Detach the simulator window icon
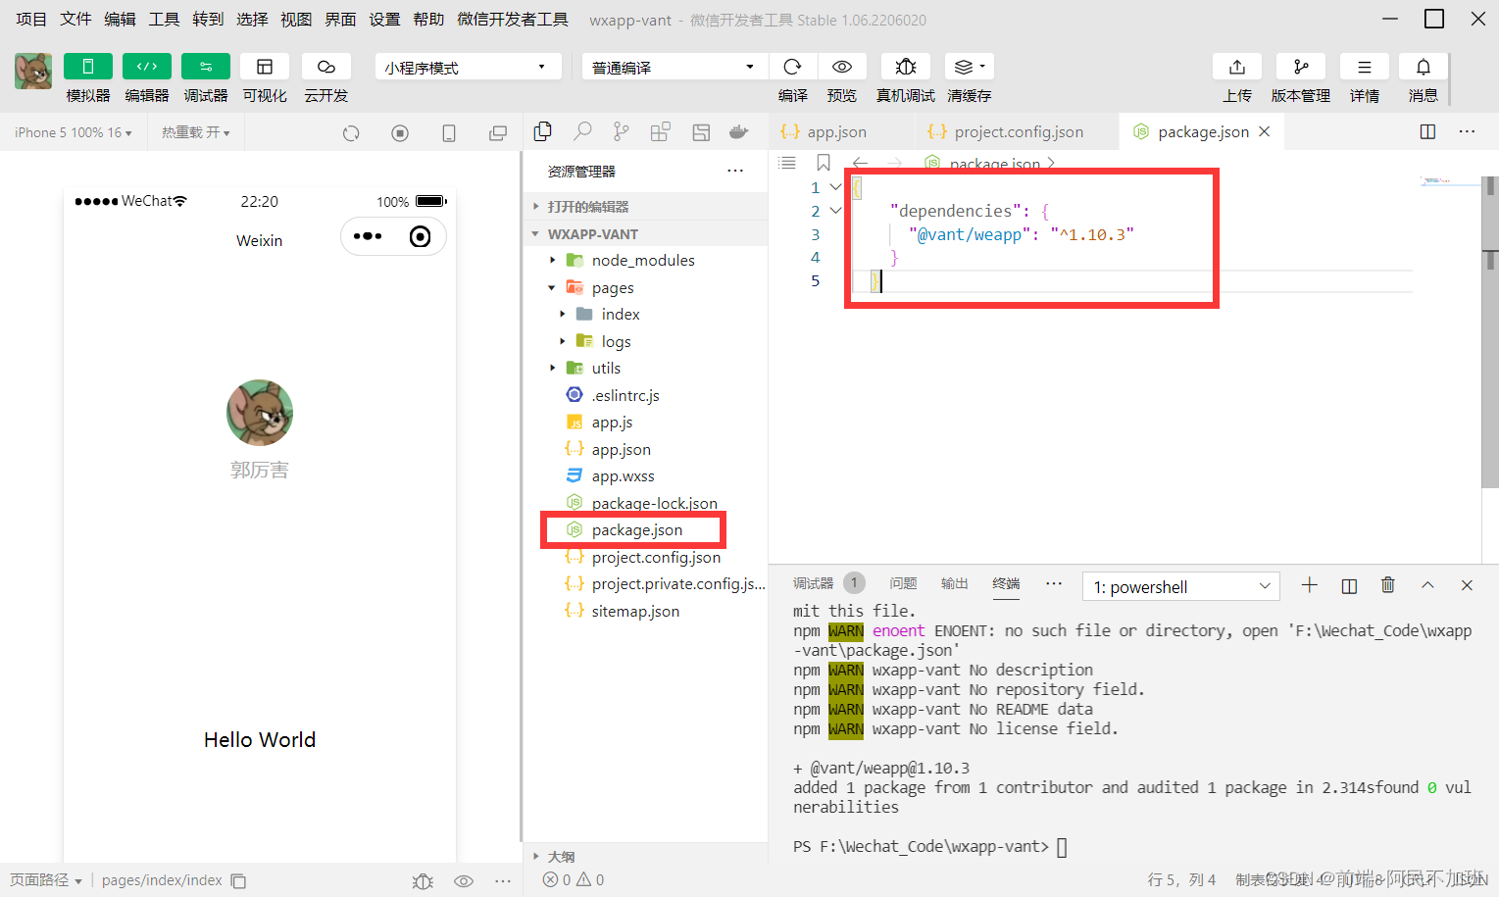 498,133
